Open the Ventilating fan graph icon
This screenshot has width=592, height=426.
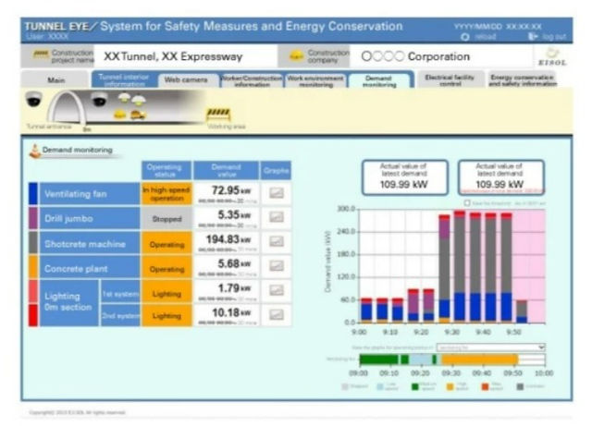click(x=276, y=193)
